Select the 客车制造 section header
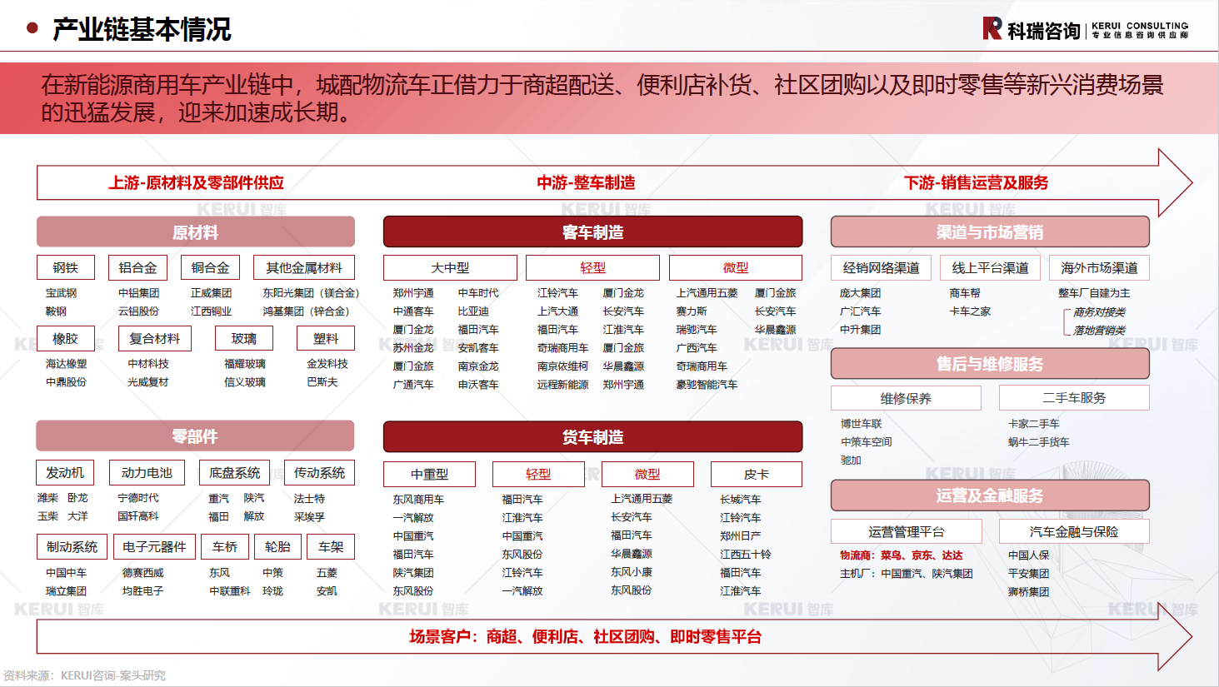The width and height of the screenshot is (1219, 687). point(592,232)
